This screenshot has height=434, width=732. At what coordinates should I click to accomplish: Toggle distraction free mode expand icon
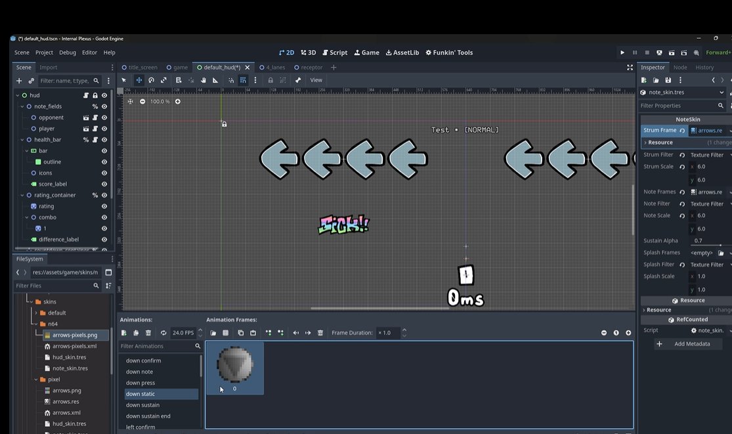[630, 68]
